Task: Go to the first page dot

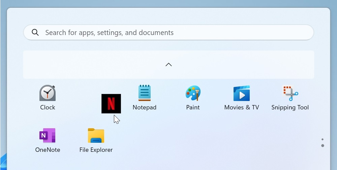Action: click(323, 139)
